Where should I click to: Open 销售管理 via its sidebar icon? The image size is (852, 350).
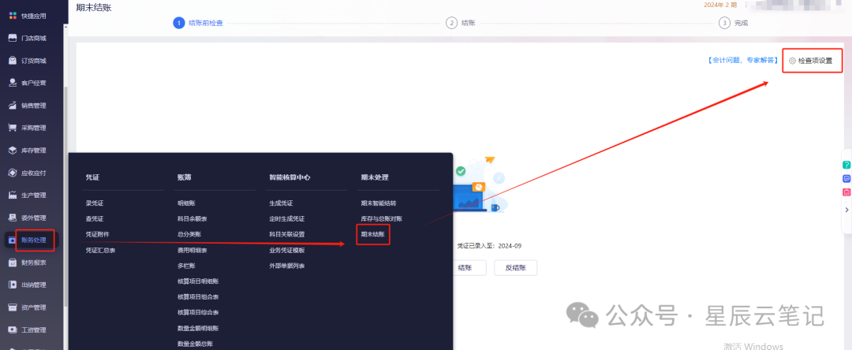tap(12, 106)
